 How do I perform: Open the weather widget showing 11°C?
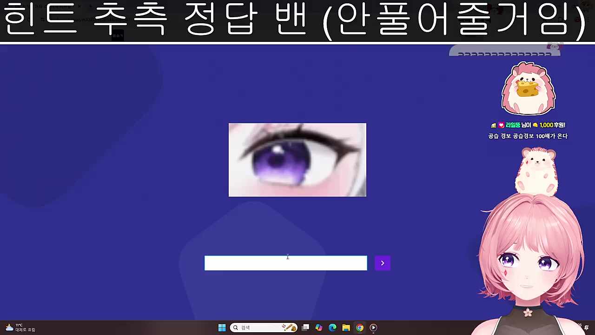20,328
